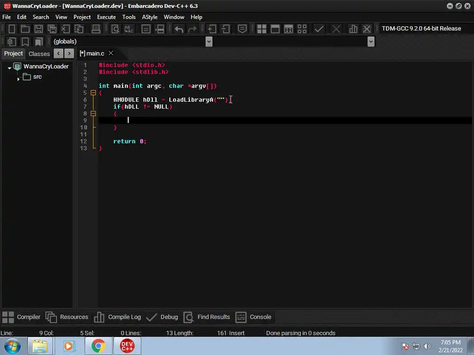Open the (globals) dropdown arrow
The width and height of the screenshot is (474, 355).
pos(209,42)
